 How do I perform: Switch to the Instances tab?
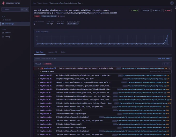click(52, 52)
